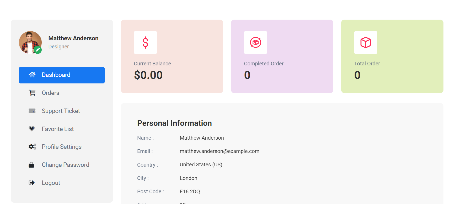Click Matthew Anderson's profile photo

click(x=30, y=42)
